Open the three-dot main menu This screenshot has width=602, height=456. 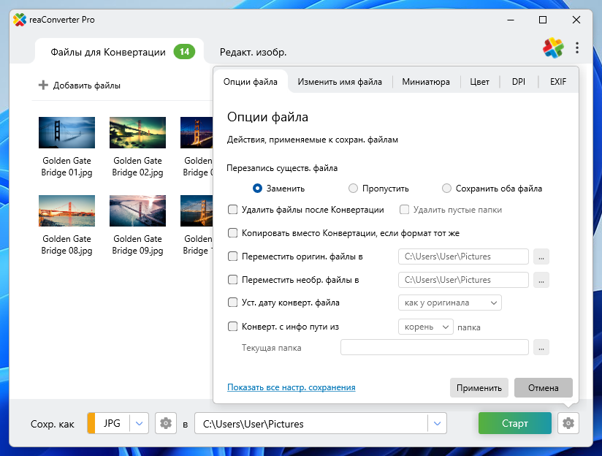point(577,48)
